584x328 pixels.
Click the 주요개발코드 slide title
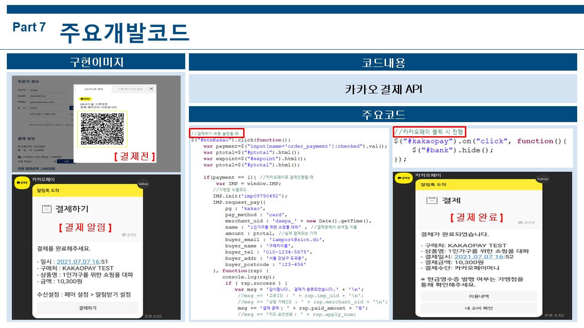(x=124, y=33)
